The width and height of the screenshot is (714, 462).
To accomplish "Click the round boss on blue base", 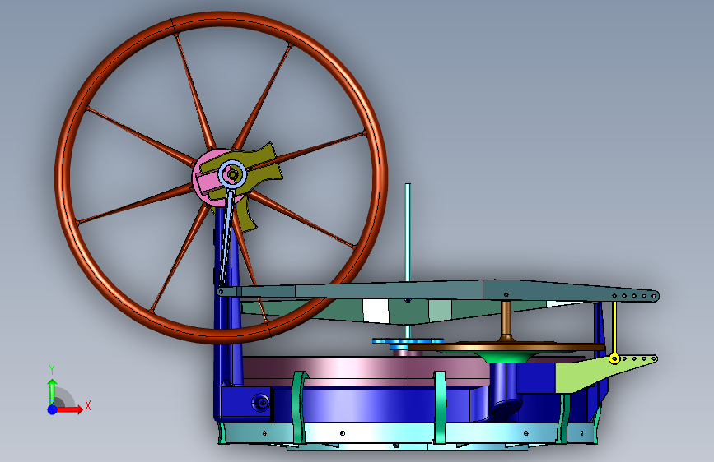I will [261, 402].
